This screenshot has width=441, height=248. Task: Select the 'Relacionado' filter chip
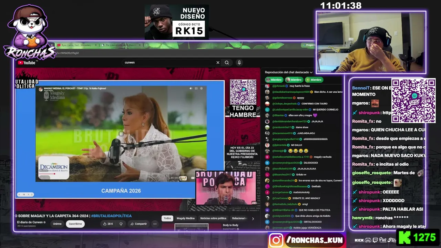coord(239,218)
